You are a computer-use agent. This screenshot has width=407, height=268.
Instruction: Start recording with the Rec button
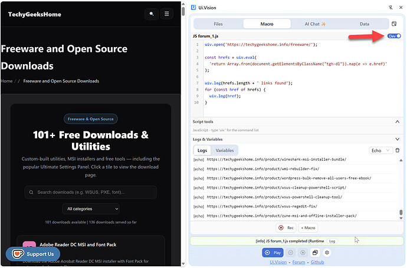(x=285, y=228)
